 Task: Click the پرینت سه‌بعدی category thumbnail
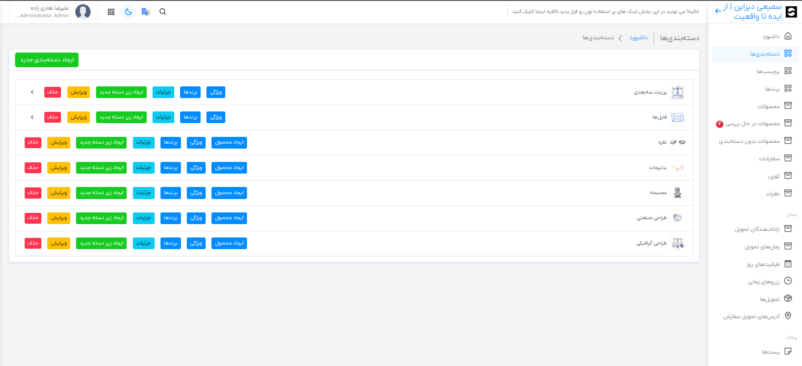point(677,92)
